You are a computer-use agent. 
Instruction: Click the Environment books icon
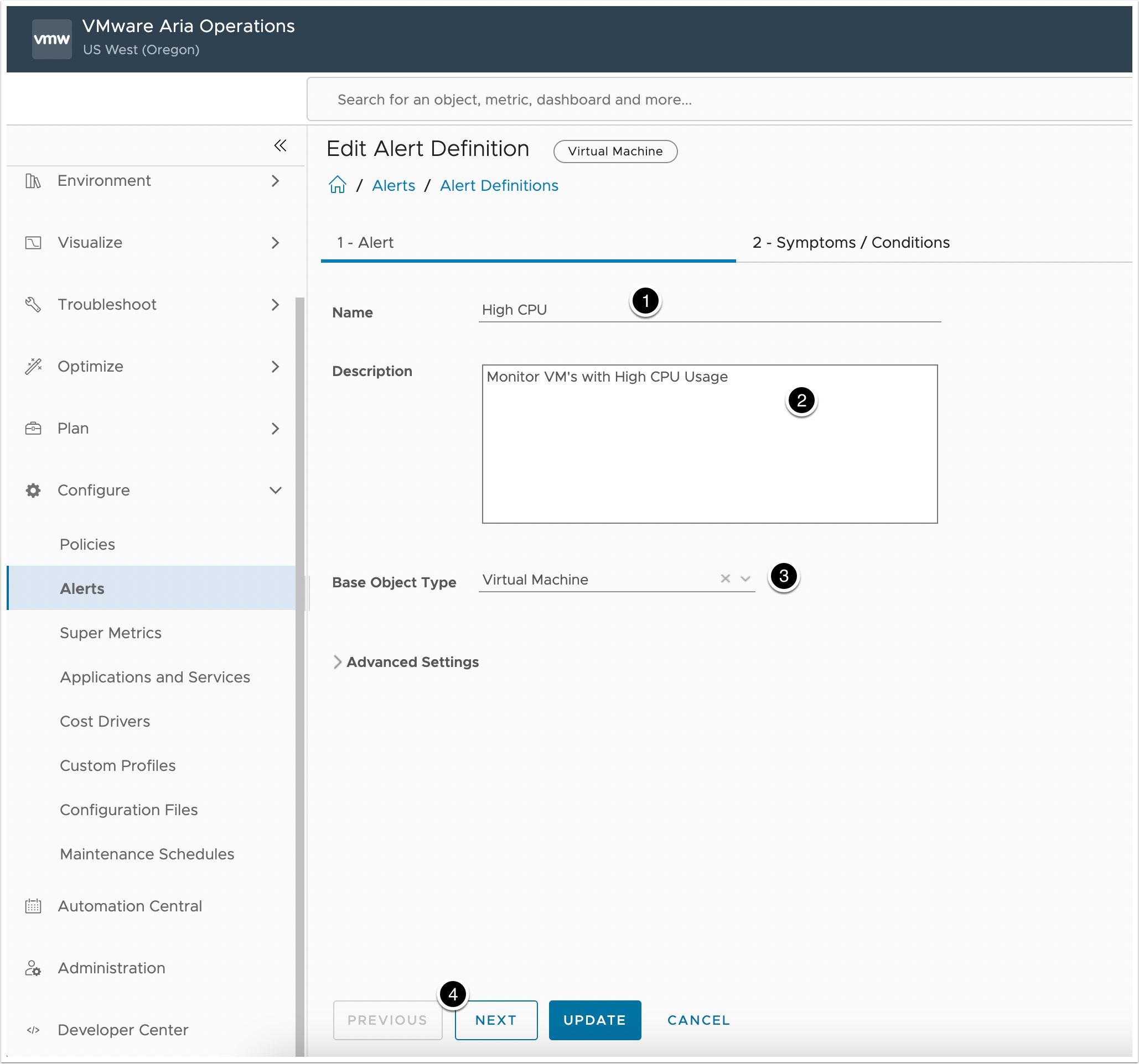[x=33, y=181]
